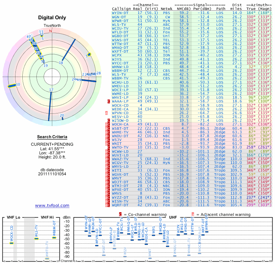Click WJYS callsign in the table
This screenshot has height=264, width=275.
[x=117, y=59]
